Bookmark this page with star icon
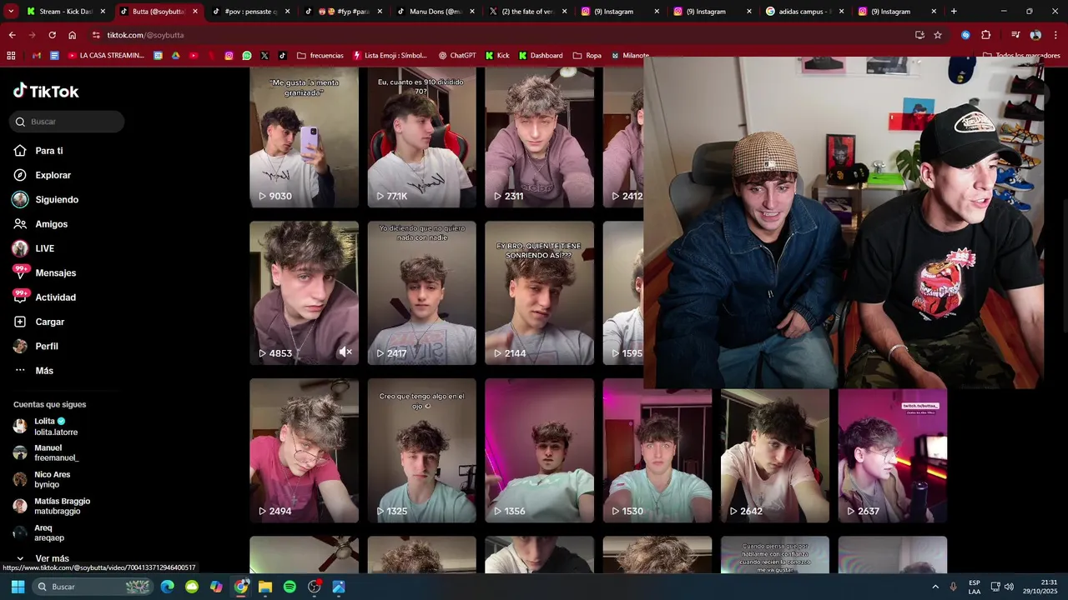The width and height of the screenshot is (1068, 600). click(x=938, y=35)
